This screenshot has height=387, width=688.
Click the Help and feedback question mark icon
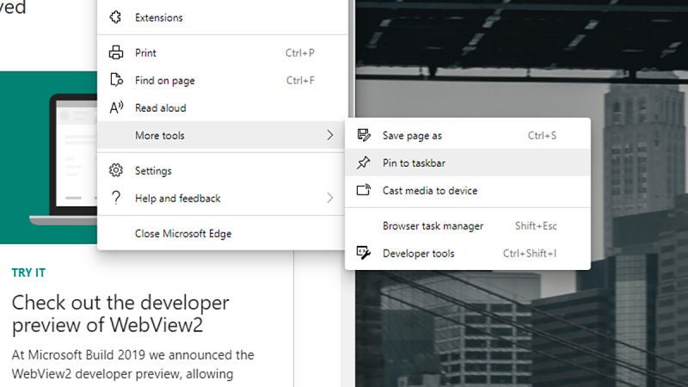(116, 199)
